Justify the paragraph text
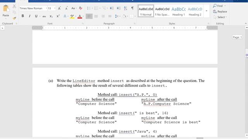248x139 pixels. pyautogui.click(x=110, y=16)
